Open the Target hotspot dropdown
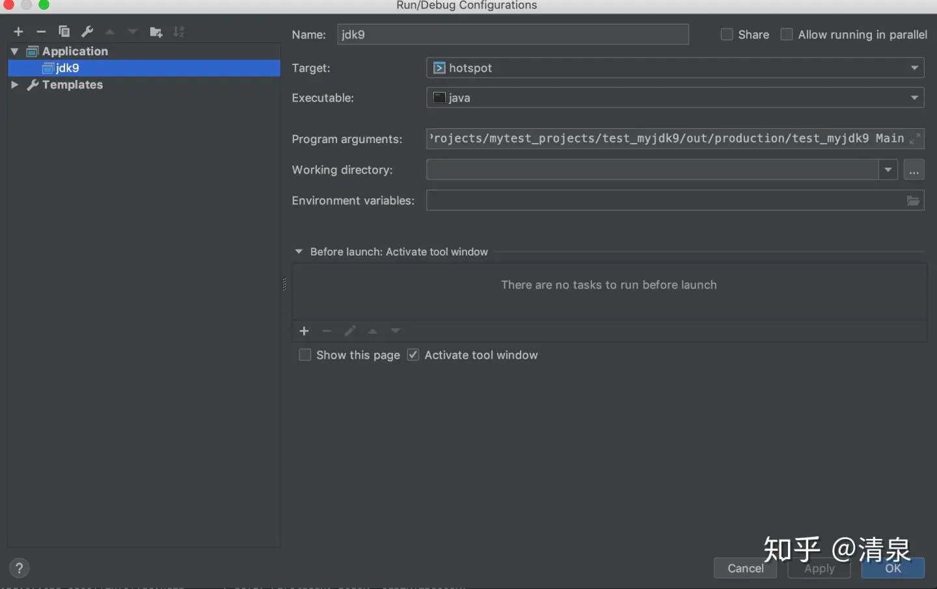 675,68
